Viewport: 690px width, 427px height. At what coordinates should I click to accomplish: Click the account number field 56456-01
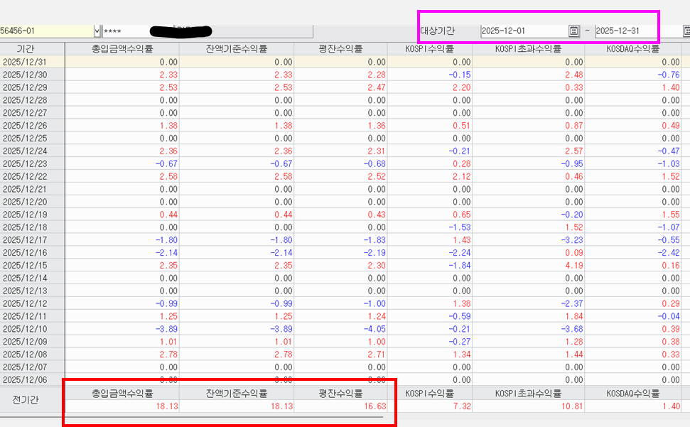[x=46, y=31]
